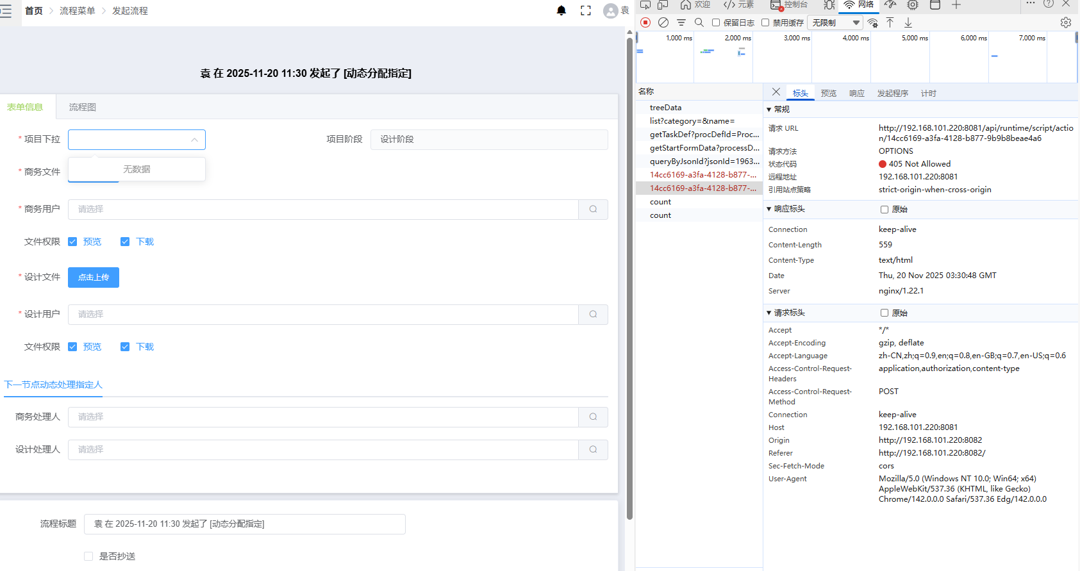The height and width of the screenshot is (571, 1080).
Task: Select the getStartFormData request row
Action: click(699, 148)
